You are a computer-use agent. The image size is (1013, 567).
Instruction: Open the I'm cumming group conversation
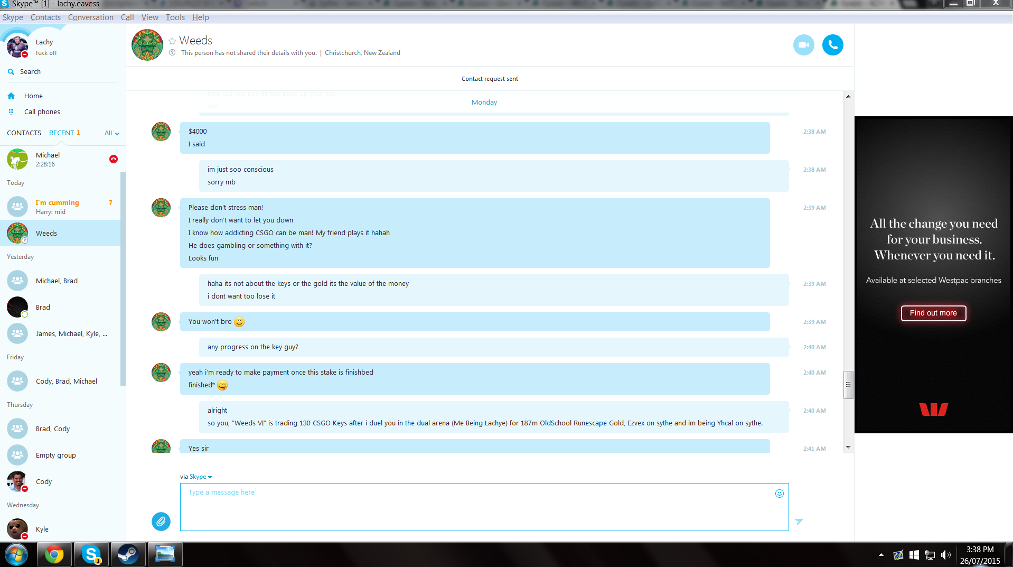click(x=60, y=207)
